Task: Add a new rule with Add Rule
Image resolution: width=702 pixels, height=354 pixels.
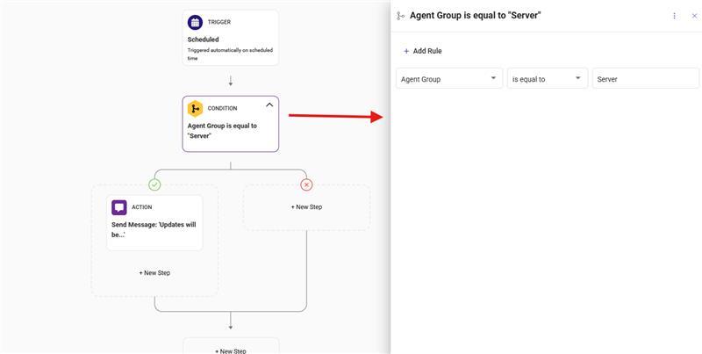Action: [422, 51]
